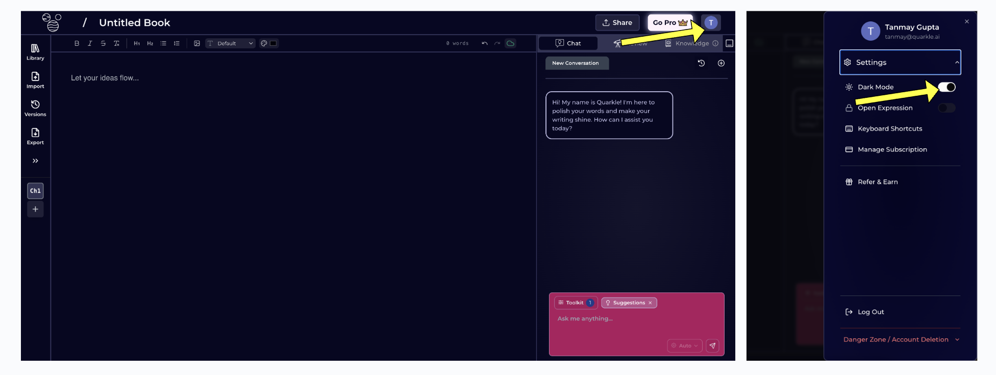Screen dimensions: 996x375
Task: Open the text color palette swatch
Action: [269, 43]
